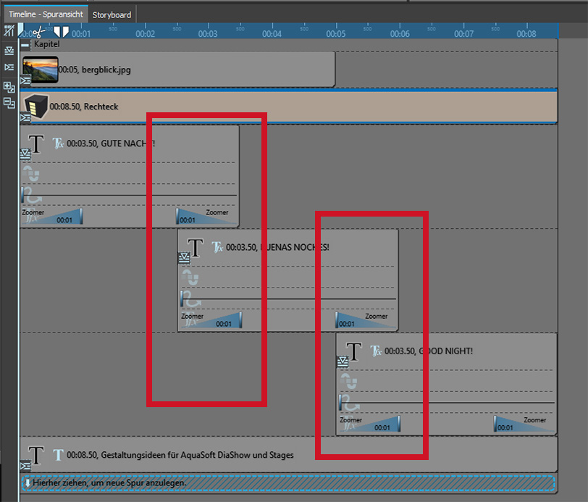Click the opacity curve icon in BUENAS NOCHES

tap(190, 277)
